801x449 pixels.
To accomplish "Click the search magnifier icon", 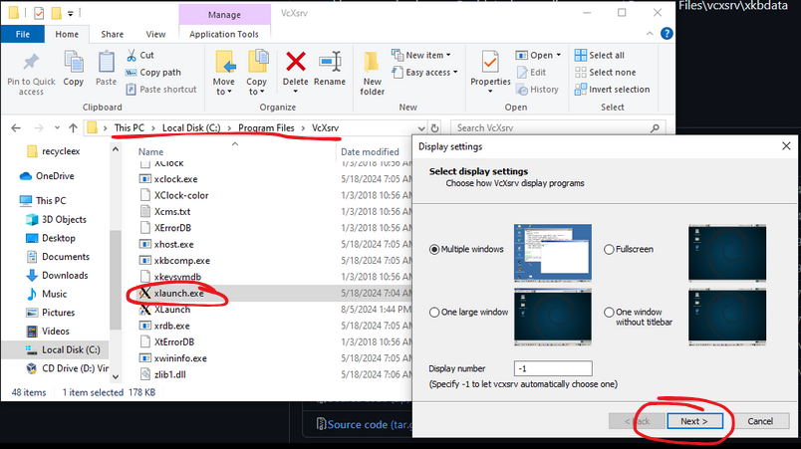I will (655, 128).
